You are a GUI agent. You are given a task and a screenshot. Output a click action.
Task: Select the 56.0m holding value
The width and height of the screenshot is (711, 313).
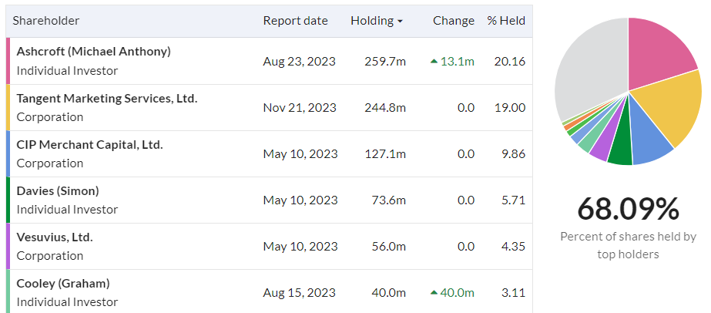point(388,247)
